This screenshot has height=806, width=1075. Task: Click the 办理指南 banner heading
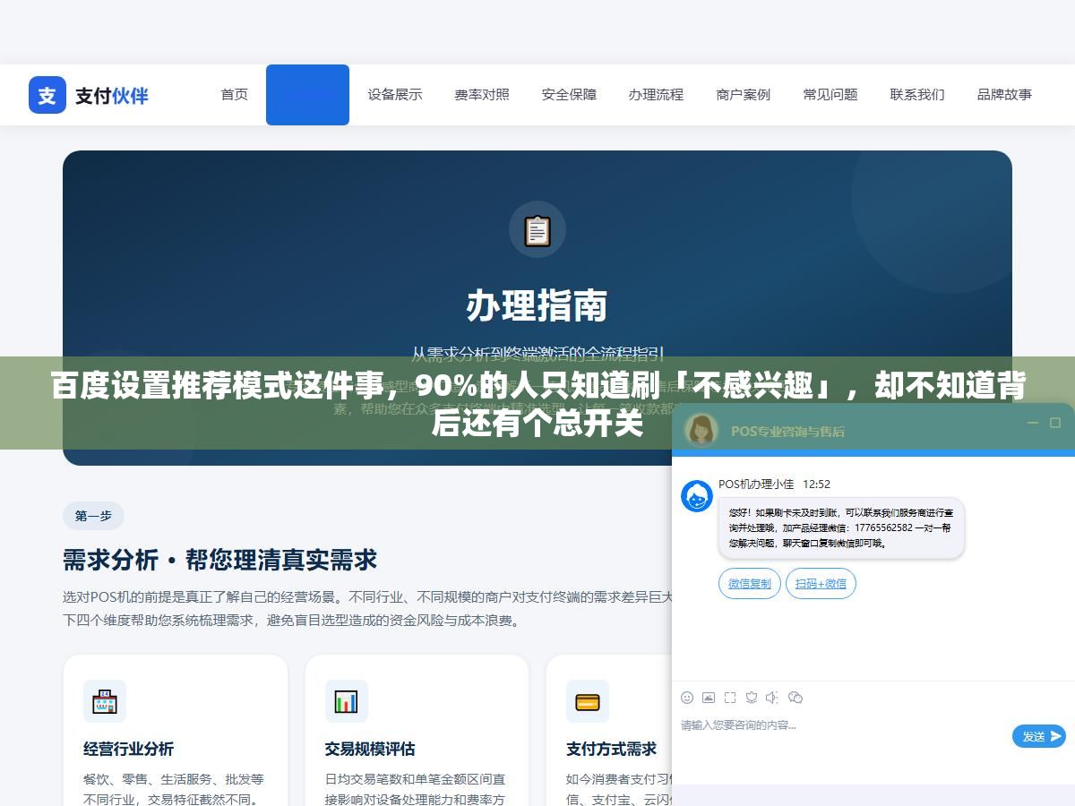(537, 305)
